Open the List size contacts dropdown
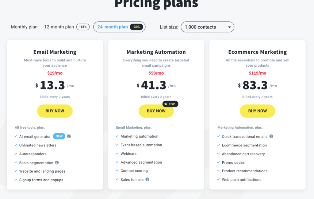Image resolution: width=314 pixels, height=199 pixels. tap(207, 27)
